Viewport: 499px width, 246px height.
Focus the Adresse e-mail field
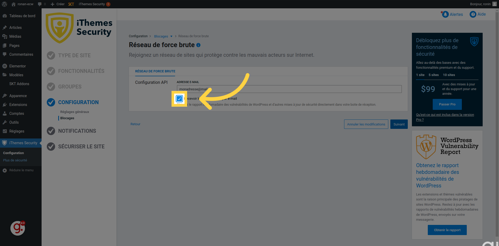pos(289,89)
